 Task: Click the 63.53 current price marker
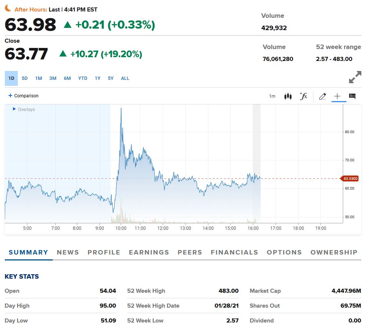click(x=350, y=179)
